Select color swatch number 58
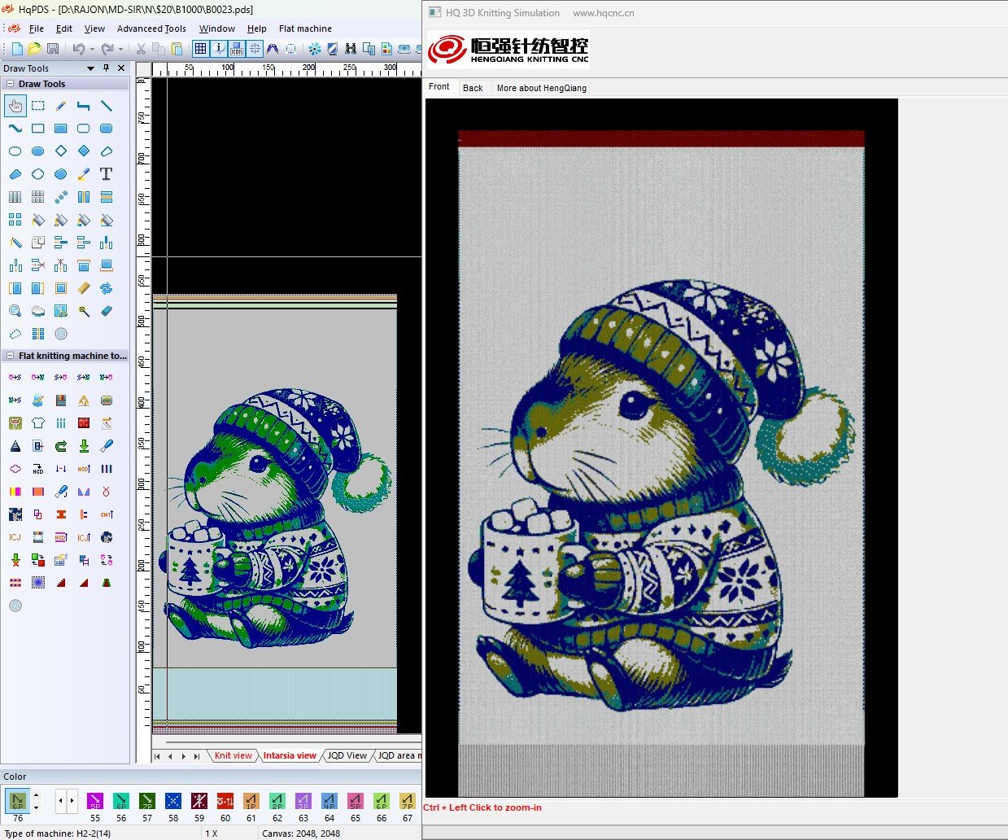This screenshot has height=840, width=1008. point(173,801)
